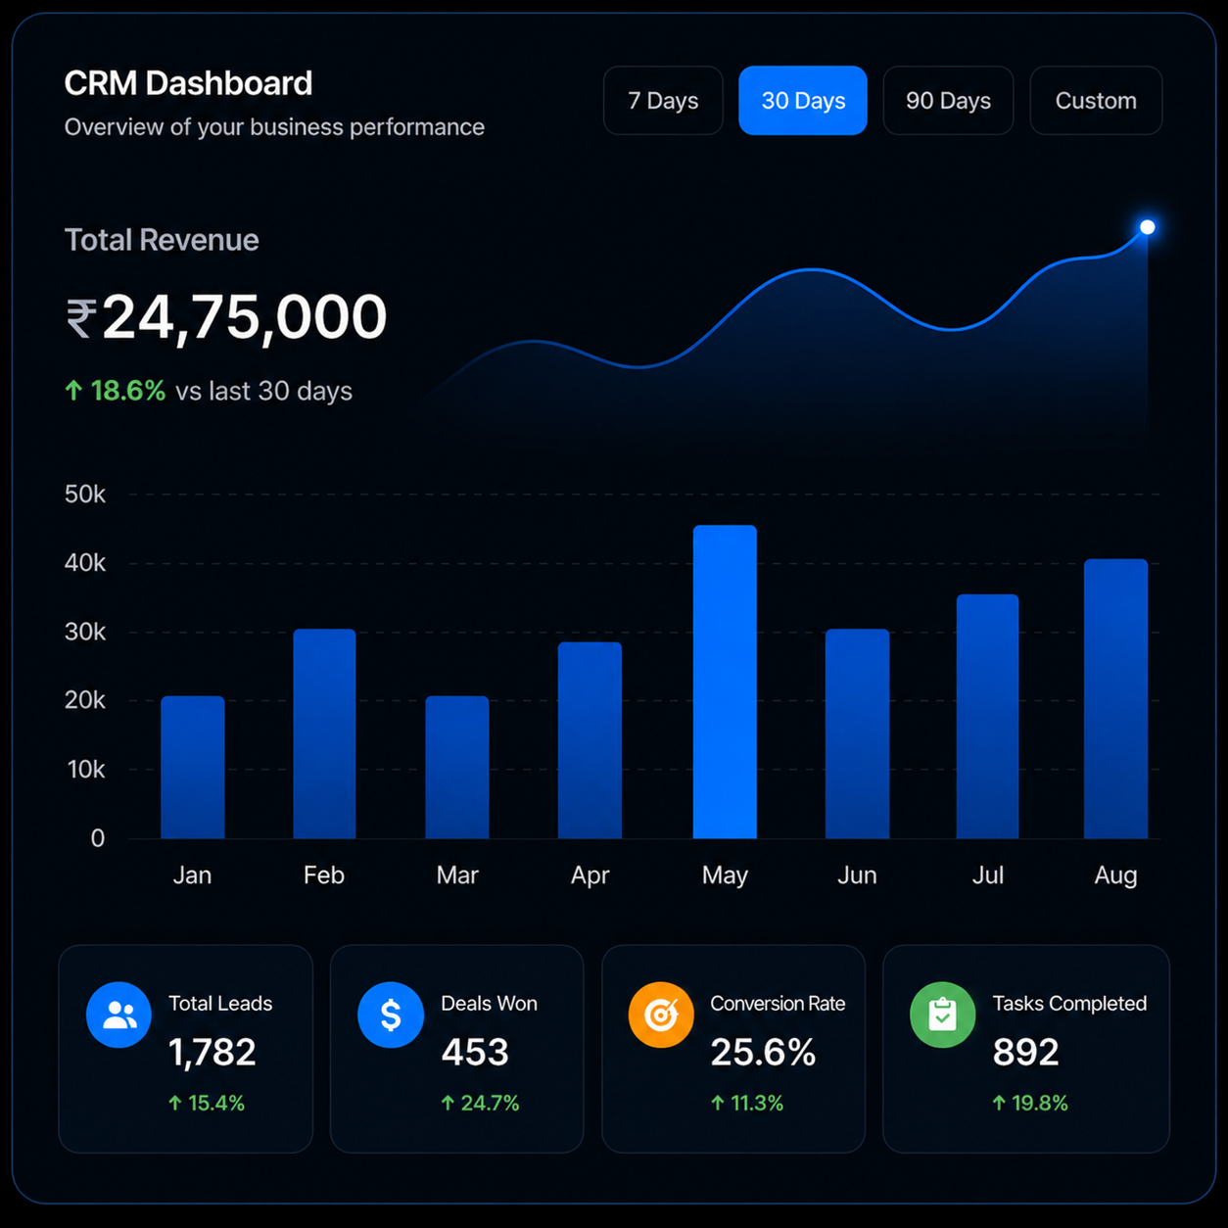Click the Conversion Rate target icon
Image resolution: width=1228 pixels, height=1228 pixels.
pyautogui.click(x=661, y=1015)
